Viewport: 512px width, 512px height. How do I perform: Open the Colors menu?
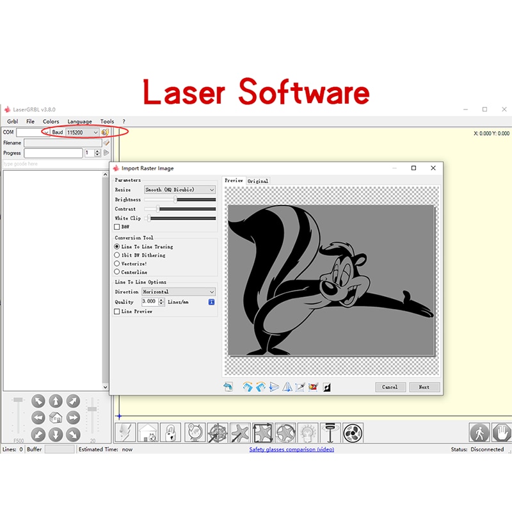coord(51,122)
